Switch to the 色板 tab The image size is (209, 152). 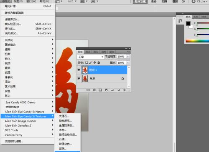tap(196, 17)
